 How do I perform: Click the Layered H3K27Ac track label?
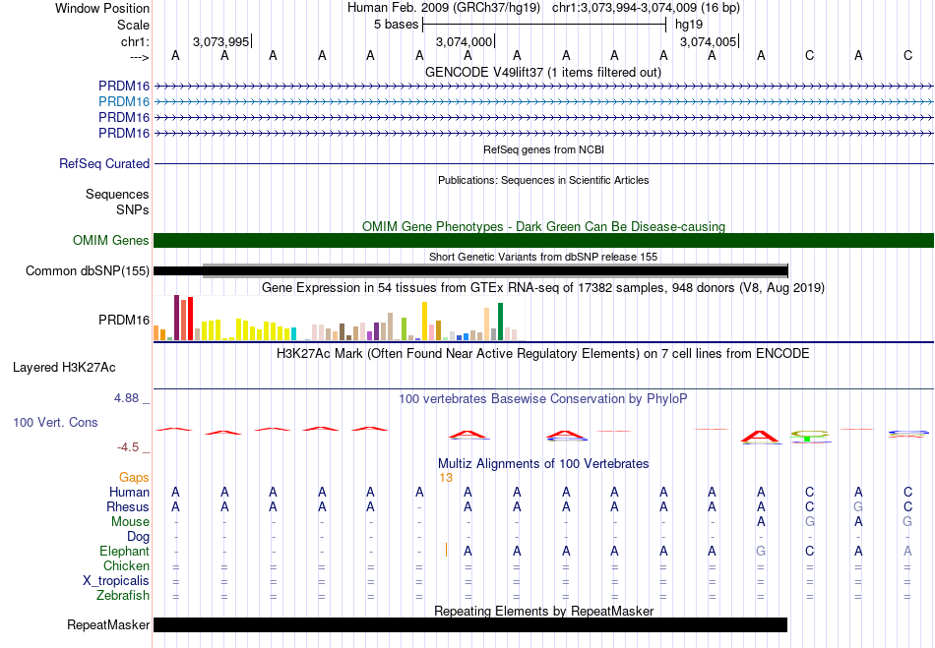64,368
